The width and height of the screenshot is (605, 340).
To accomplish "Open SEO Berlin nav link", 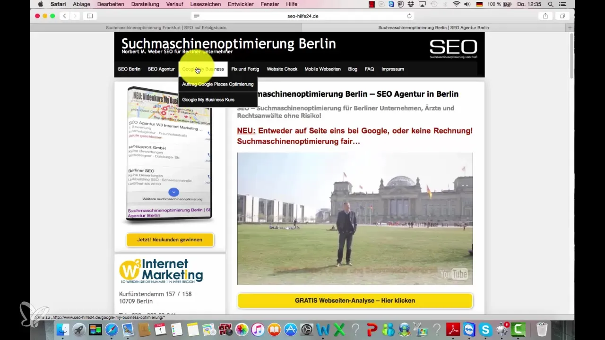I will click(x=129, y=69).
